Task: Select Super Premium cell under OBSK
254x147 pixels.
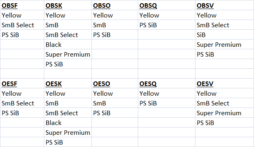Action: point(68,54)
